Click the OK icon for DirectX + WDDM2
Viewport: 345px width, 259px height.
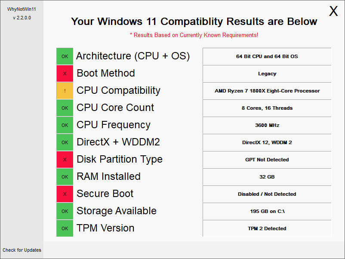[65, 142]
